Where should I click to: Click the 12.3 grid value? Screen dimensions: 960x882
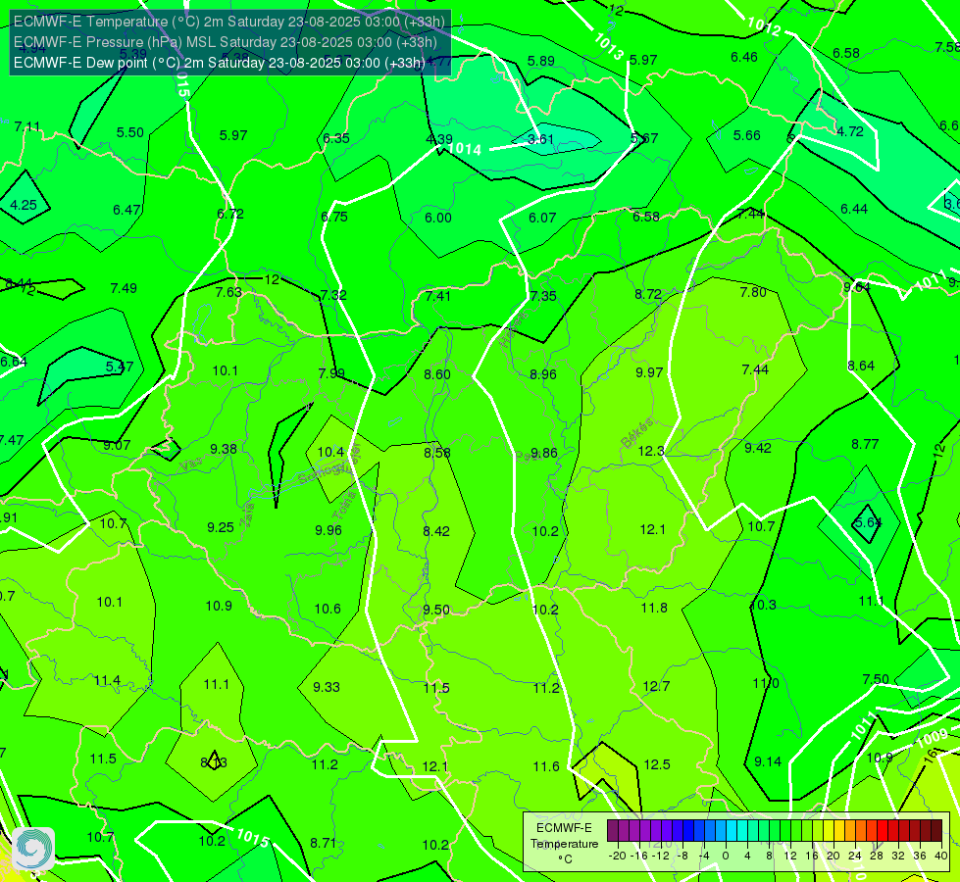click(x=651, y=451)
